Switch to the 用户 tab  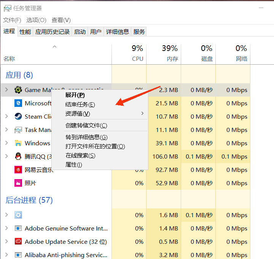coord(96,32)
